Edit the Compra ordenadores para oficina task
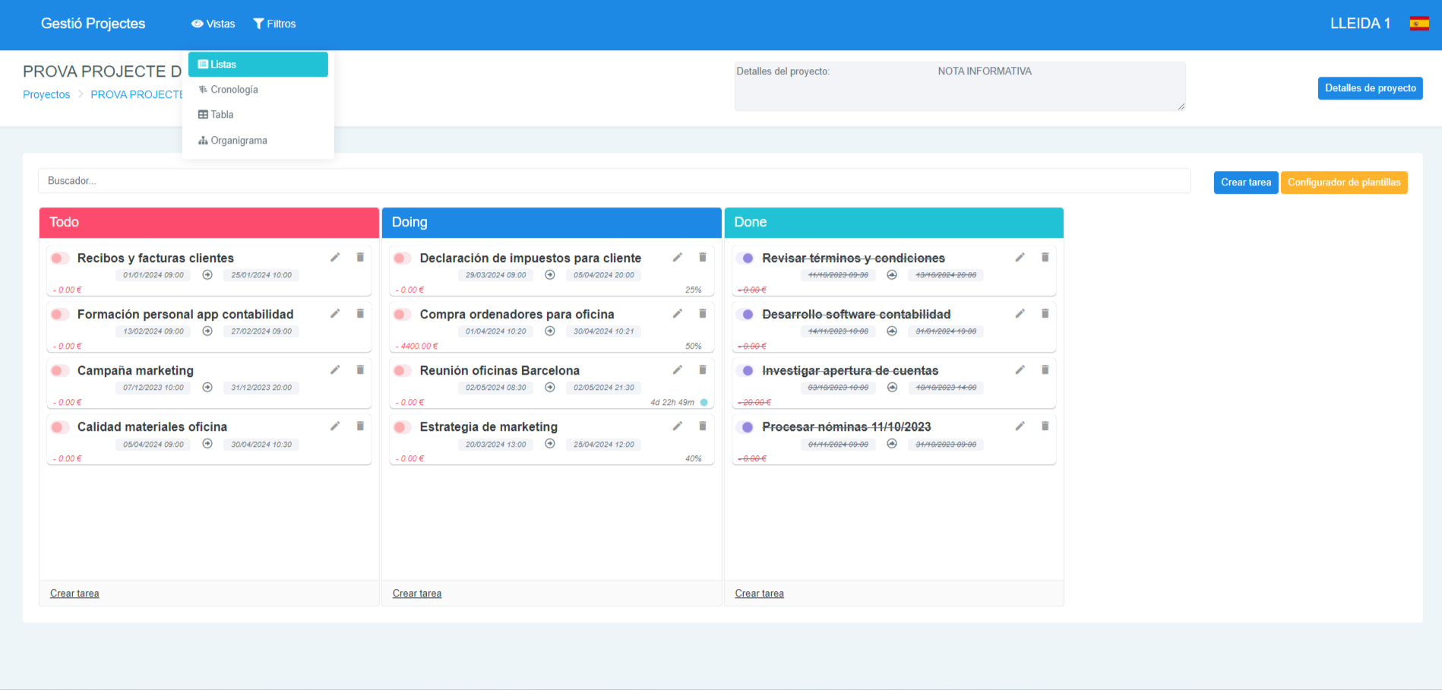Image resolution: width=1442 pixels, height=690 pixels. pos(678,314)
